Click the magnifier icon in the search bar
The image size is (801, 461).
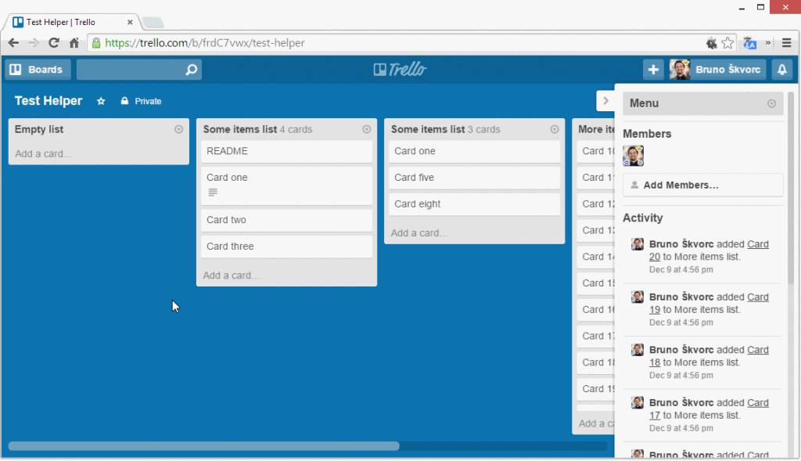pyautogui.click(x=190, y=70)
